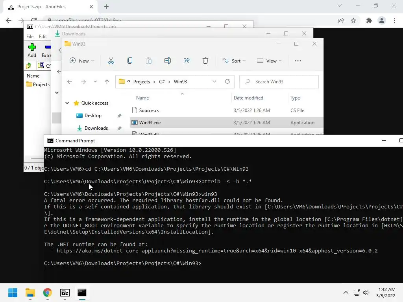Show hidden system tray icons
This screenshot has height=302, width=403.
coord(346,293)
